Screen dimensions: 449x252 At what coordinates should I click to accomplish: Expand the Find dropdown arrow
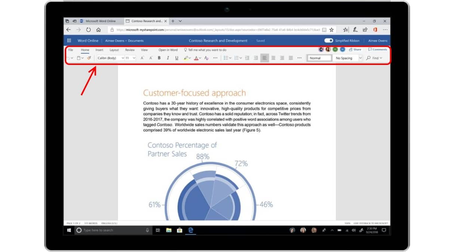coord(381,58)
